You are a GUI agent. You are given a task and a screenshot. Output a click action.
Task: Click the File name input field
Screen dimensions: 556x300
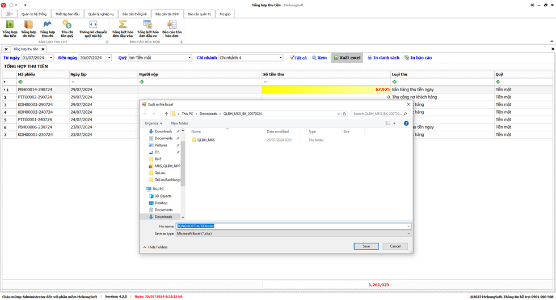tap(292, 226)
